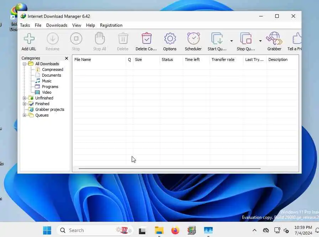Screen dimensions: 319x237
Task: Open Options gear icon
Action: click(x=170, y=38)
